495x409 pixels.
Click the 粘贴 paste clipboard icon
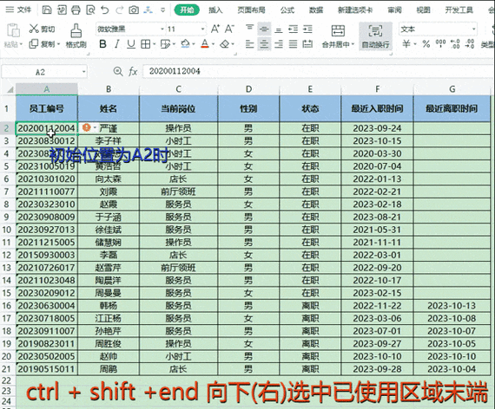click(x=13, y=30)
